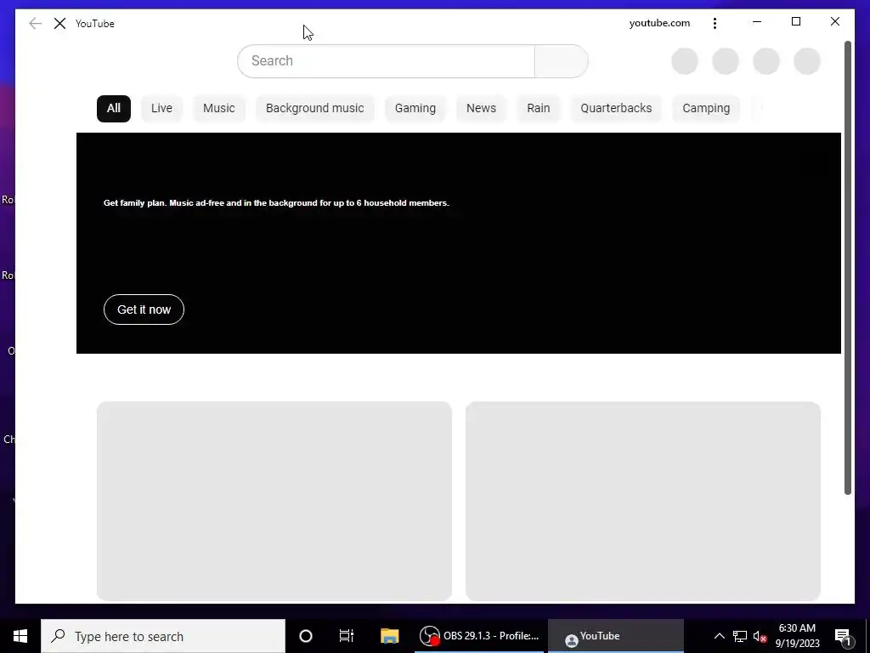Show hidden system tray icons
Screen dimensions: 870x653
coord(719,636)
